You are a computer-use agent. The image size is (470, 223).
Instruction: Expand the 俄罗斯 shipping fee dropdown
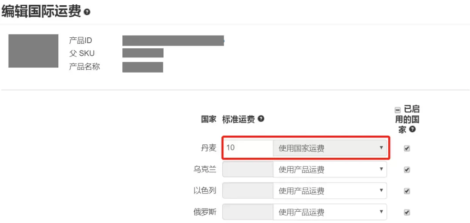[330, 212]
